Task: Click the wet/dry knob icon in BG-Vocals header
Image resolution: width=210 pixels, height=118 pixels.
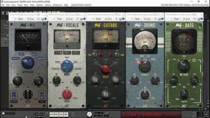Action: pyautogui.click(x=82, y=19)
